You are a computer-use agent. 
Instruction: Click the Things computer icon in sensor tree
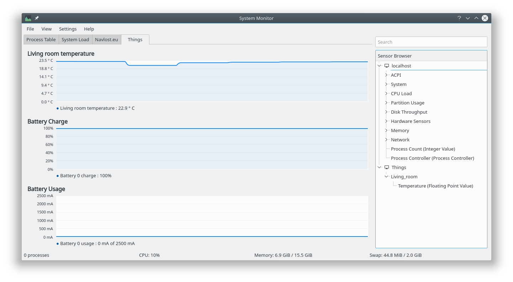(x=387, y=167)
